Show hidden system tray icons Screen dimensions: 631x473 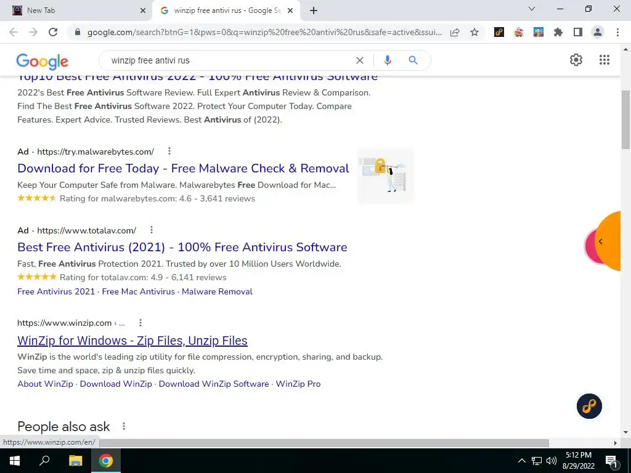pyautogui.click(x=521, y=461)
